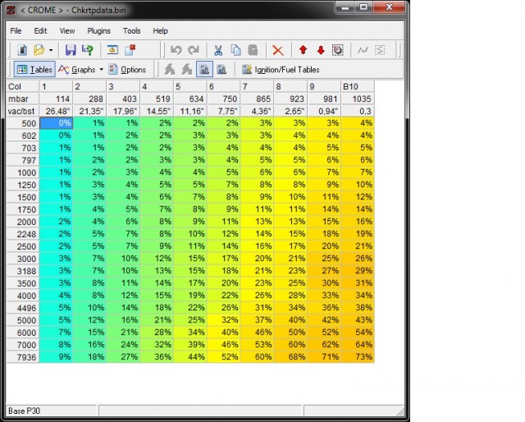Click the Redo arrow icon
Screen dimensions: 525x422
[194, 50]
